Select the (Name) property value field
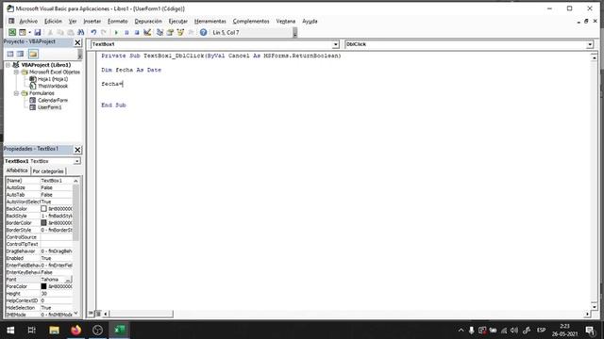The width and height of the screenshot is (604, 339). (x=56, y=181)
